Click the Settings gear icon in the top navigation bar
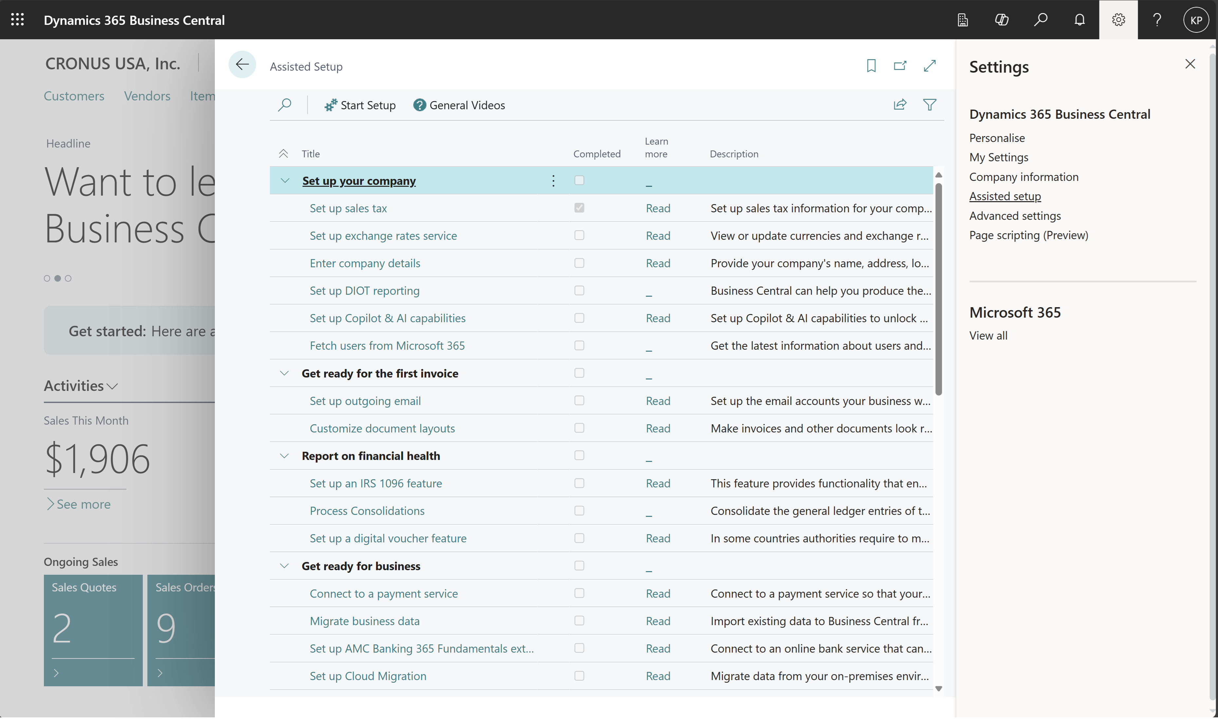This screenshot has width=1218, height=719. [1119, 19]
